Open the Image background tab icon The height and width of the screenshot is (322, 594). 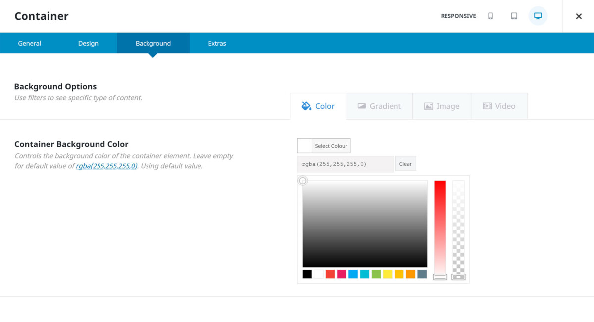point(428,105)
